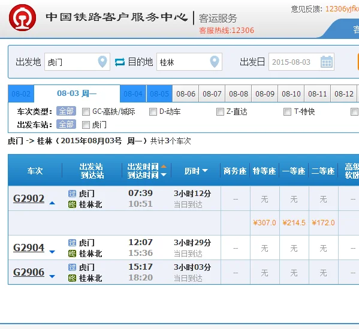This screenshot has height=329, width=359.
Task: Swap departure and destination stations
Action: point(119,62)
